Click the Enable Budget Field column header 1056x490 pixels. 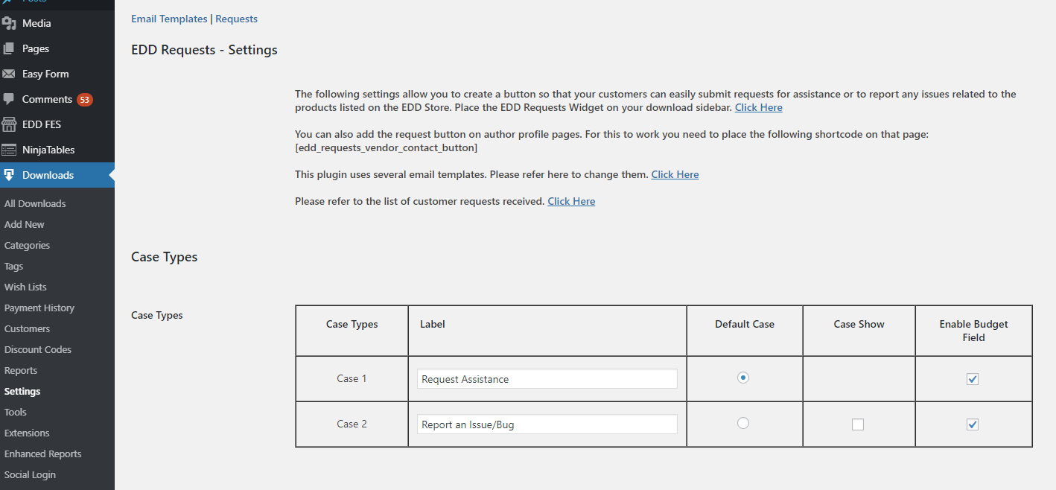point(974,331)
